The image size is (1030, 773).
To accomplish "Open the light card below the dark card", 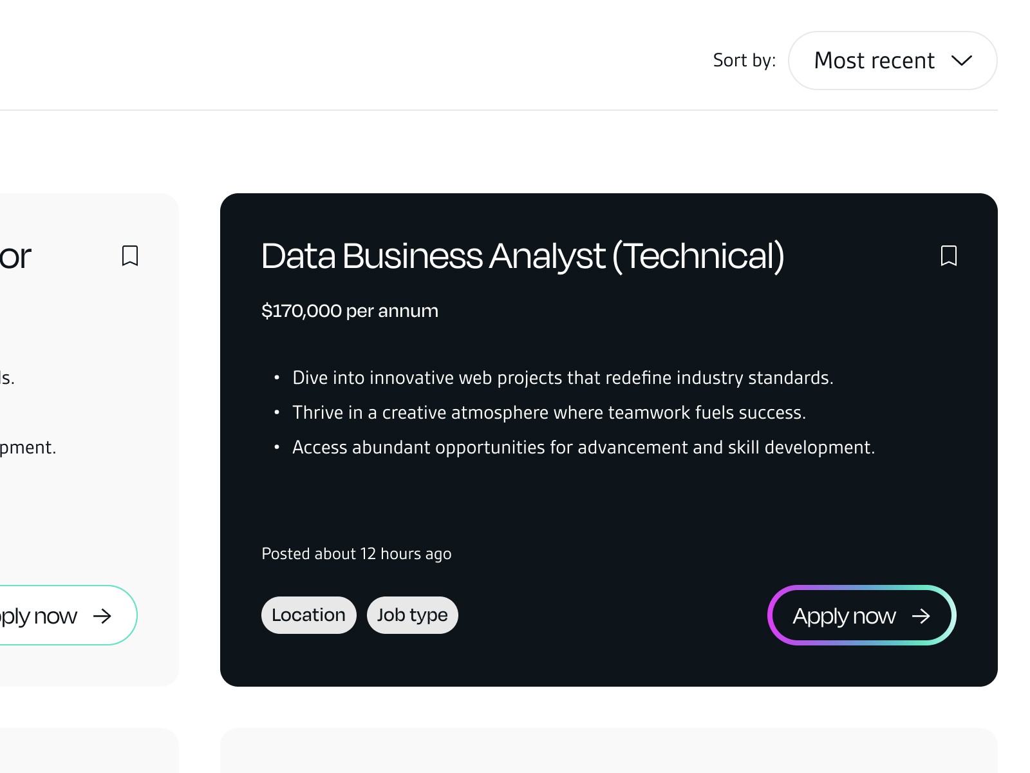I will (x=608, y=750).
